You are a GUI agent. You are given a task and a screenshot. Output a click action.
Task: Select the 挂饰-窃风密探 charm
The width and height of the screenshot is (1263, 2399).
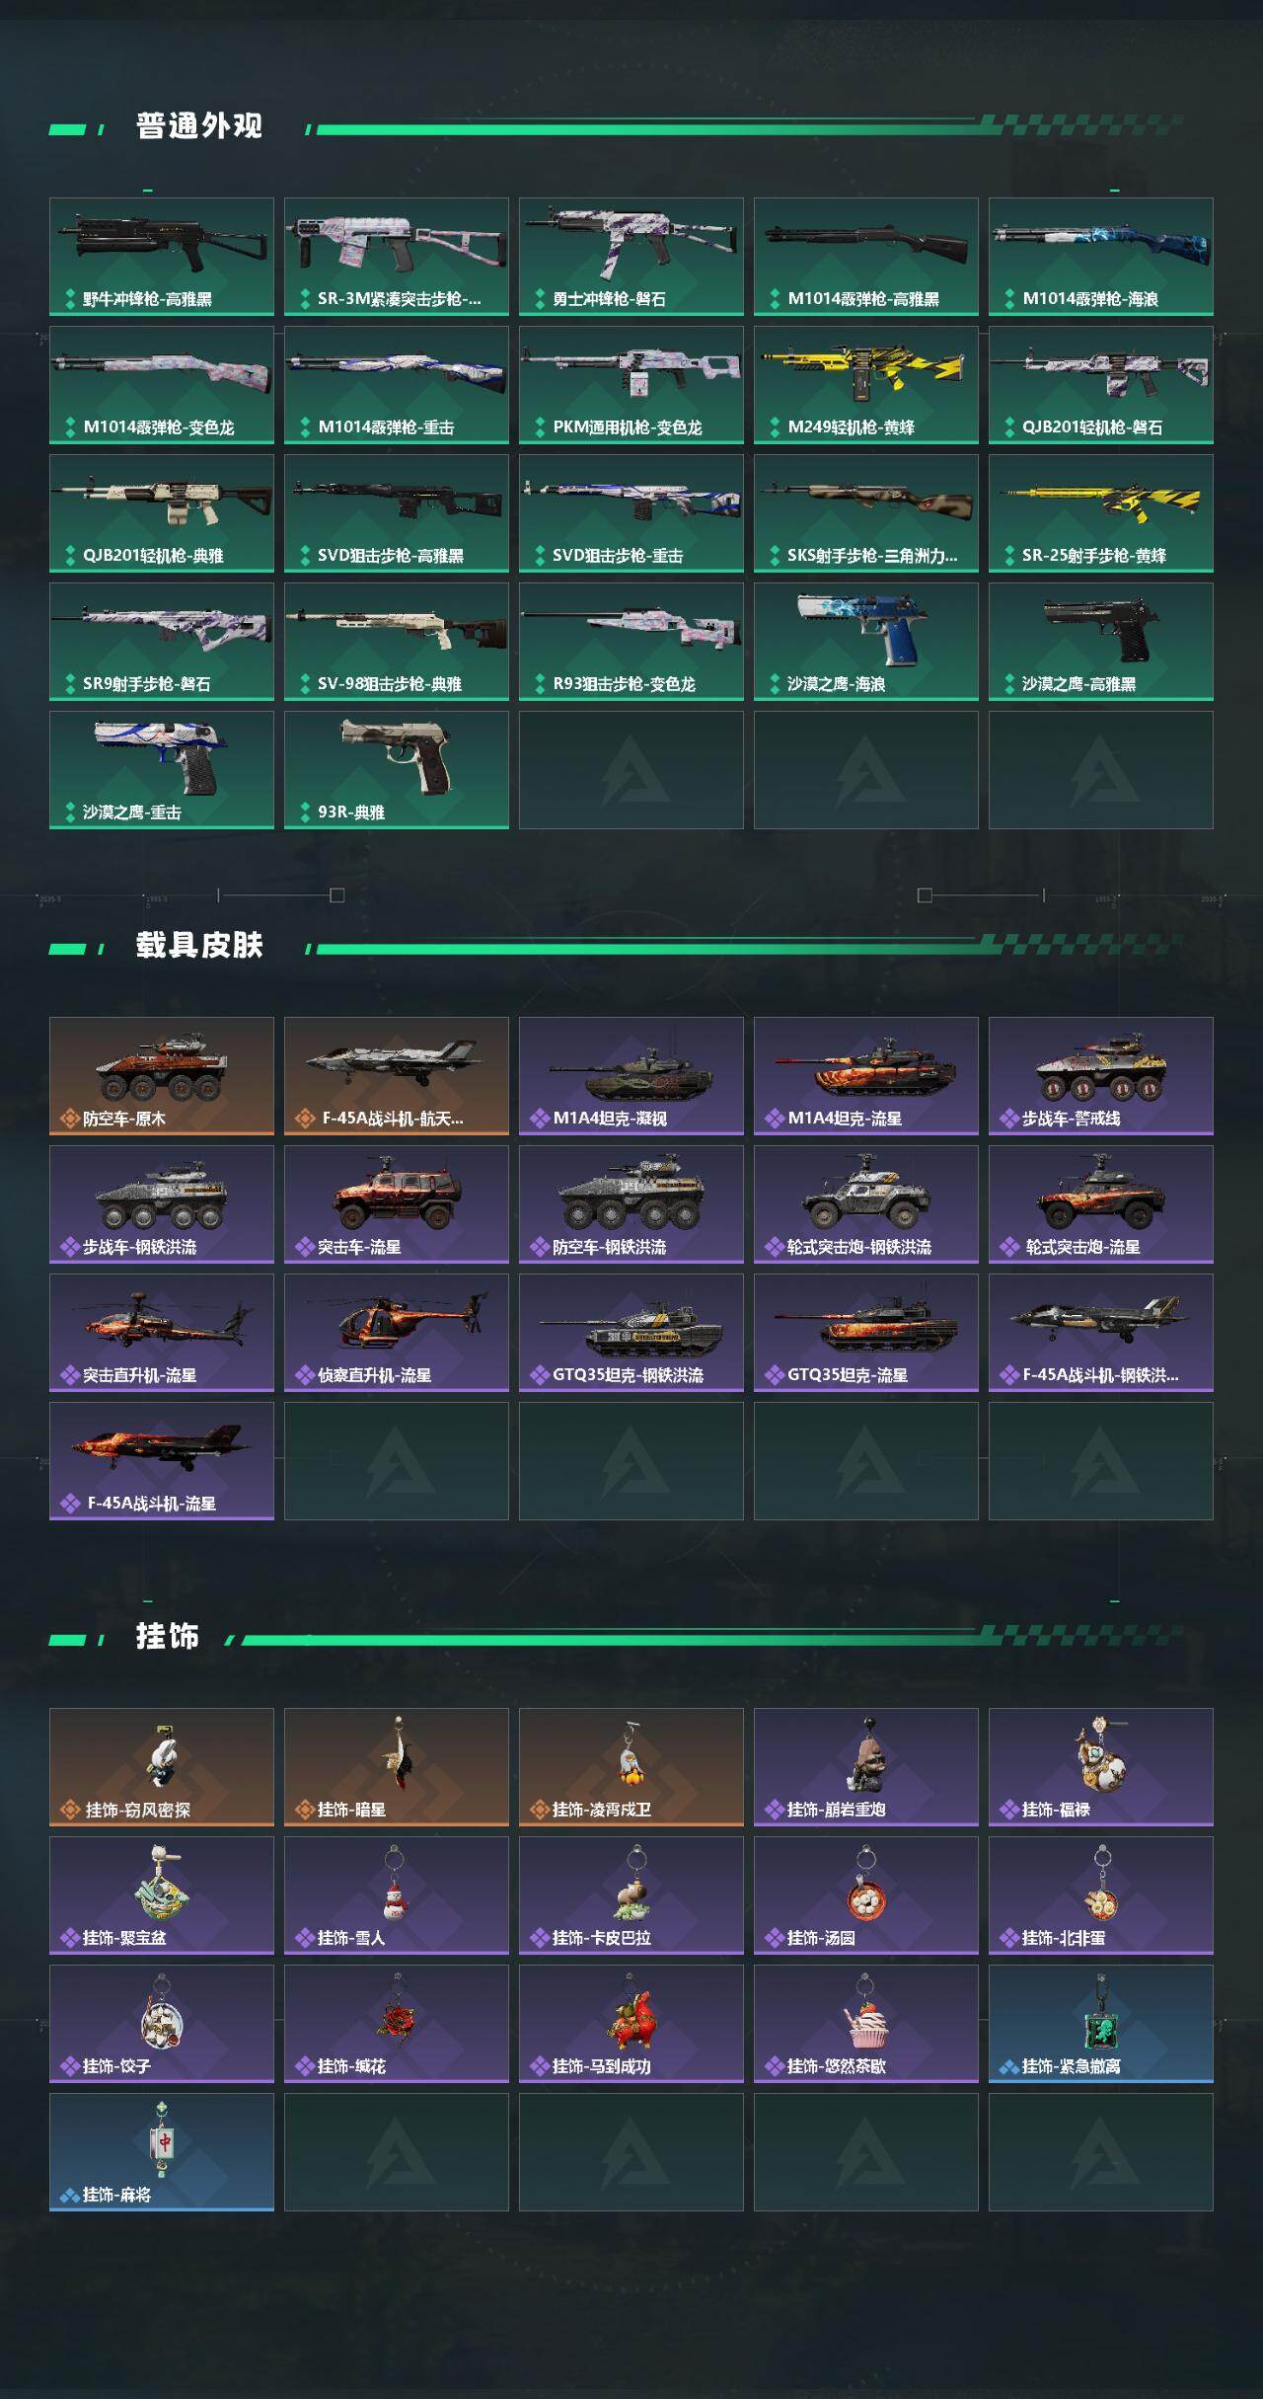coord(162,1767)
